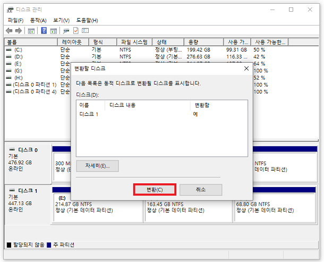Screen dimensions: 324x262
Task: Click the 50 % value for C:
Action: tap(259, 49)
